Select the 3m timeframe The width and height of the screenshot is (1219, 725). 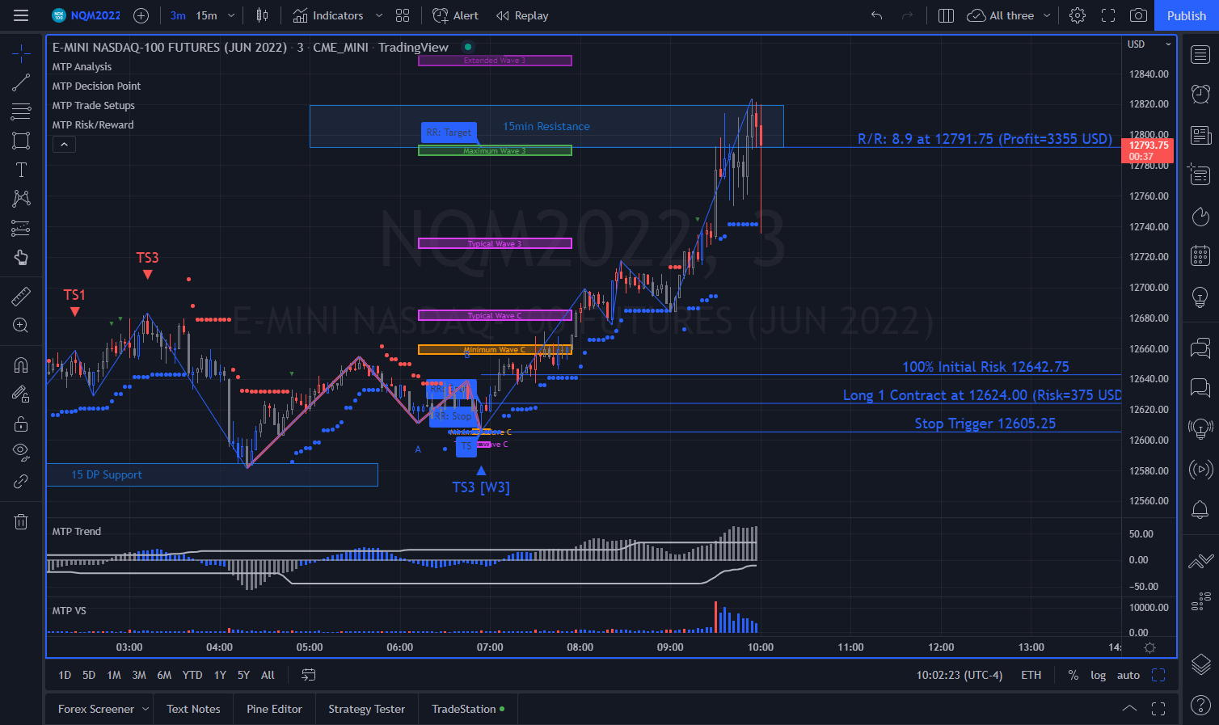pyautogui.click(x=178, y=15)
